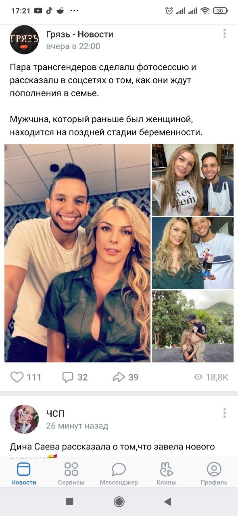The height and width of the screenshot is (516, 238).
Task: Tap the Android back triangle button
Action: pyautogui.click(x=167, y=501)
